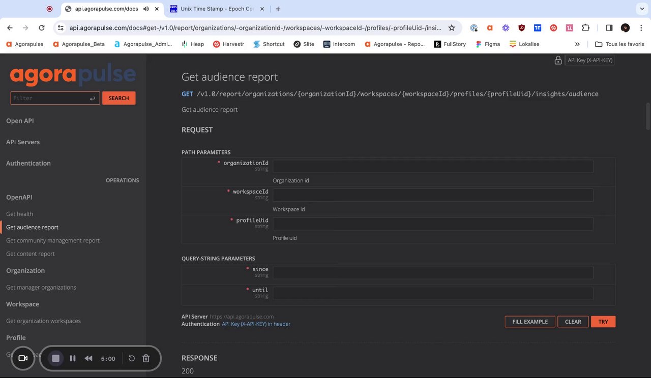The width and height of the screenshot is (651, 378).
Task: Delete the recording with trash icon
Action: click(x=146, y=358)
